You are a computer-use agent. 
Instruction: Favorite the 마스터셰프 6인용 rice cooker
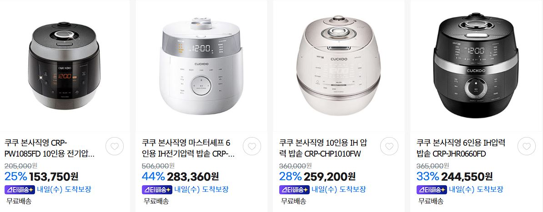(x=252, y=146)
